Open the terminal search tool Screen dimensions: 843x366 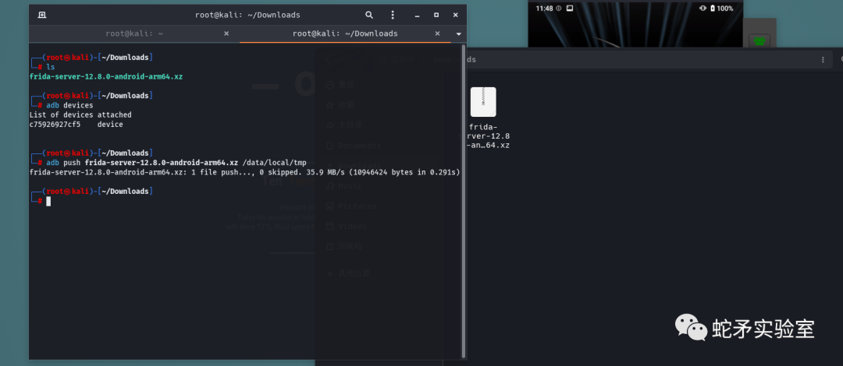(x=368, y=15)
